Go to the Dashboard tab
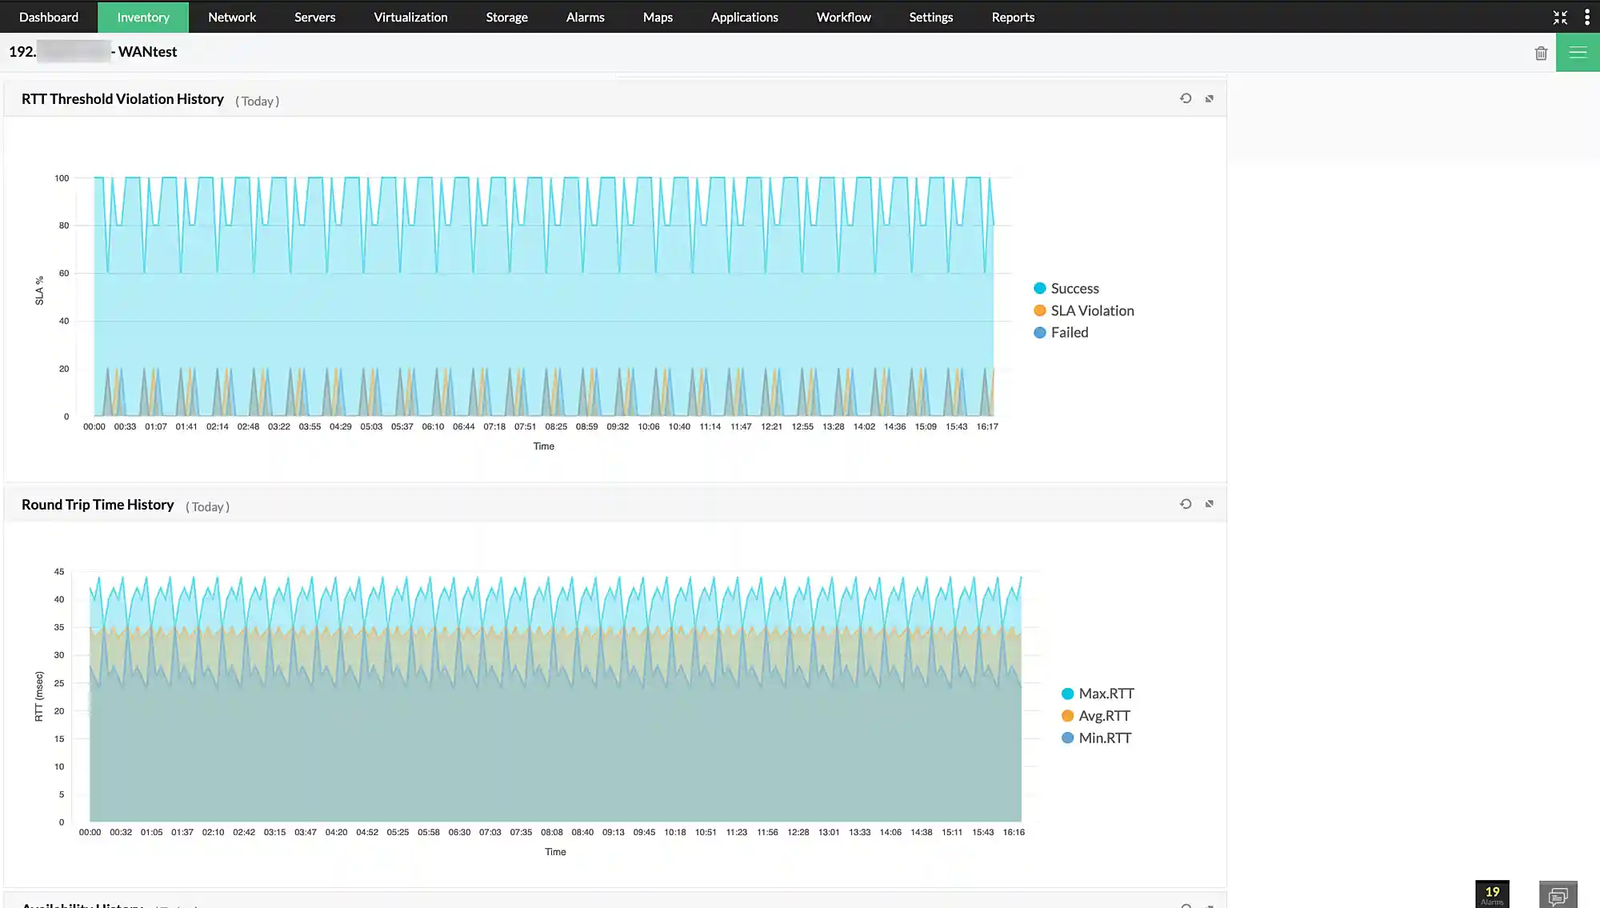The image size is (1600, 908). [x=49, y=17]
